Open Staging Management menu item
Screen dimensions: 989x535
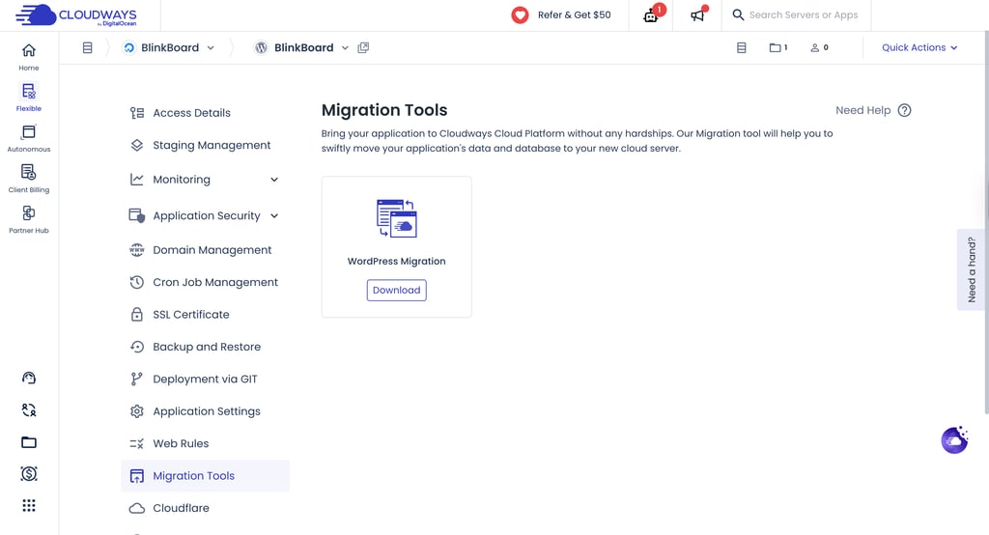tap(205, 145)
